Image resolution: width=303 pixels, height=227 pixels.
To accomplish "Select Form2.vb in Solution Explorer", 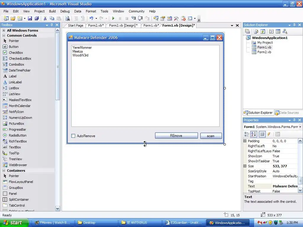I will click(264, 52).
